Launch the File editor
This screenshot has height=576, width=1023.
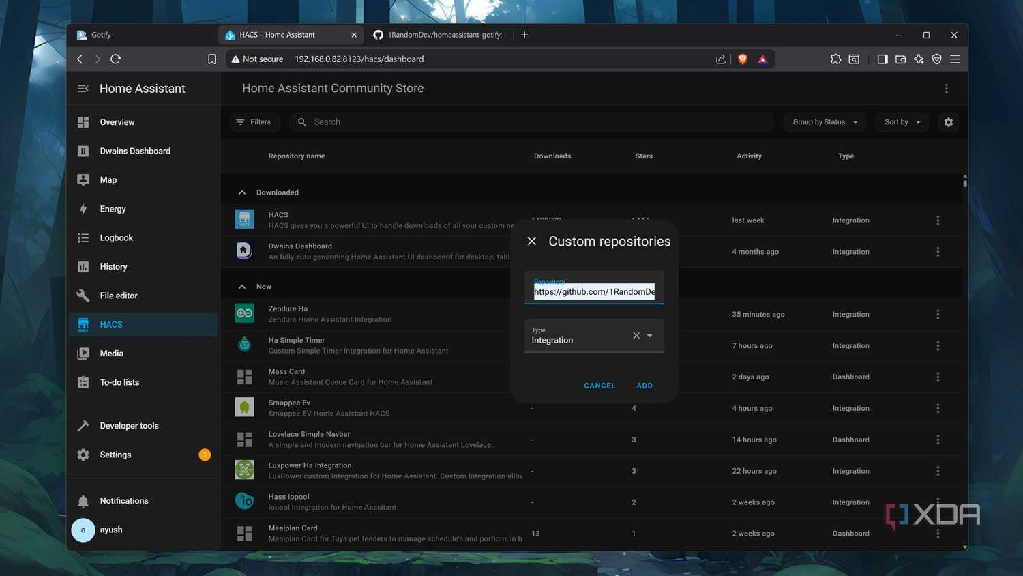[143, 296]
